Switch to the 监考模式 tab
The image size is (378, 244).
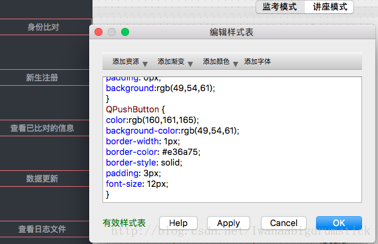(x=280, y=7)
